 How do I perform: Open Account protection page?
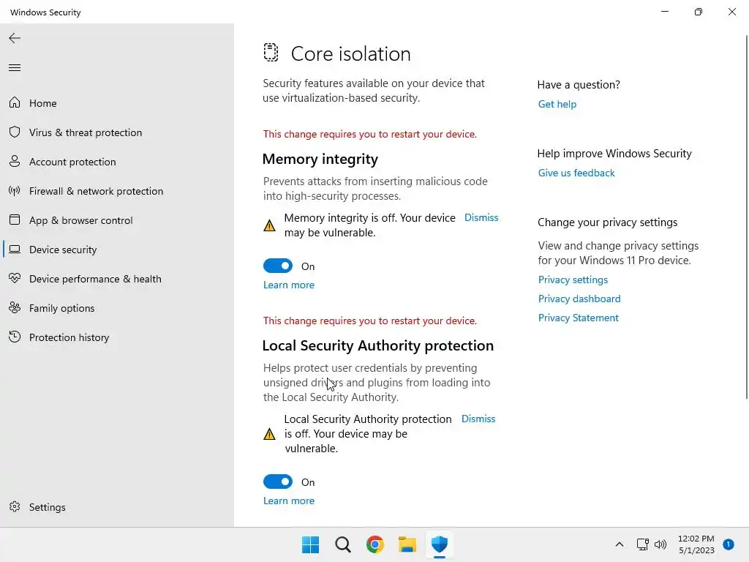click(117, 162)
